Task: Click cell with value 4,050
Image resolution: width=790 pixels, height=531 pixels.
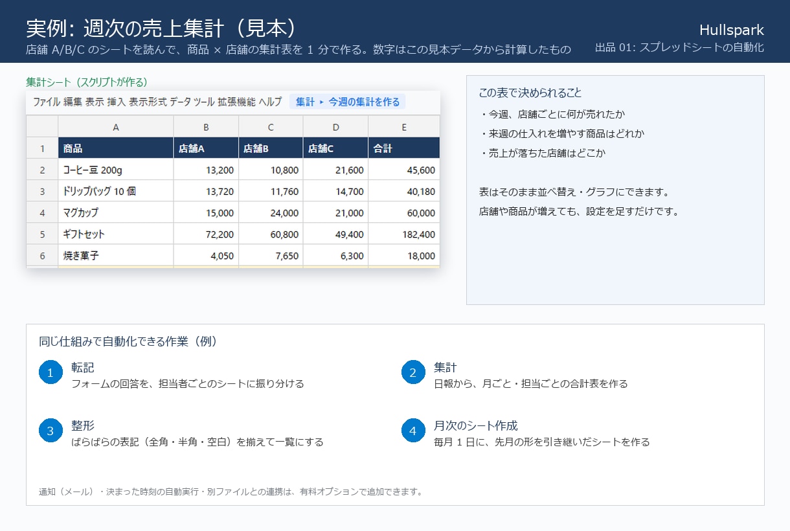Action: point(206,255)
